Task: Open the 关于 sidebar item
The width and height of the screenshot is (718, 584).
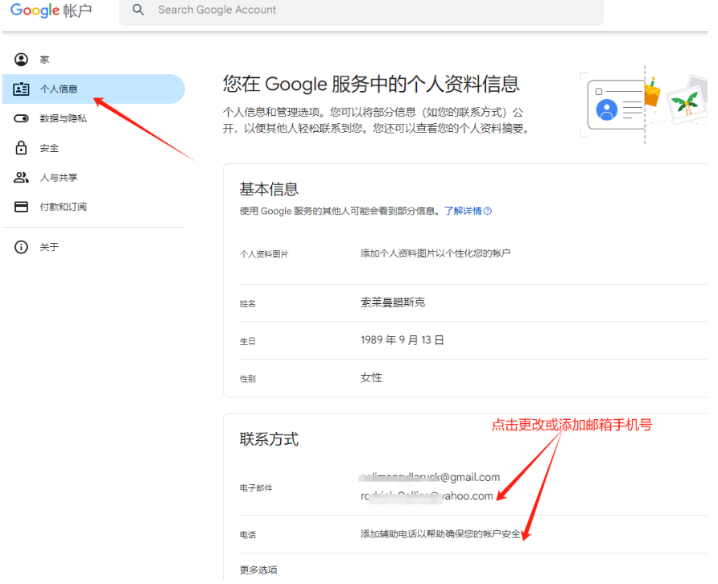Action: pos(94,247)
